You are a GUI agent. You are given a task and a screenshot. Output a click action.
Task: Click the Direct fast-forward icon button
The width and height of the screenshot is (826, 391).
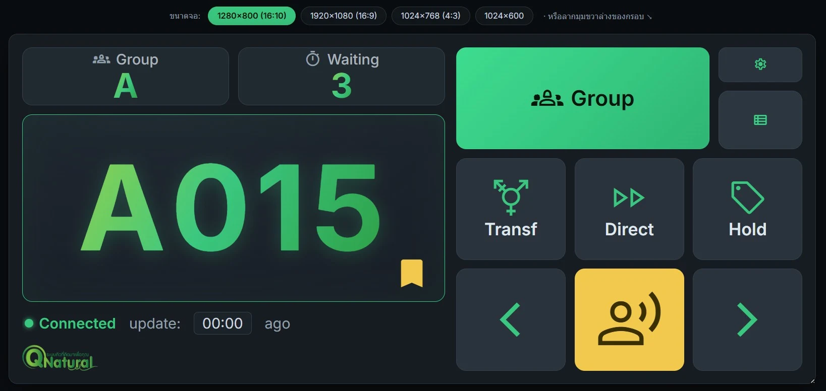click(x=629, y=209)
